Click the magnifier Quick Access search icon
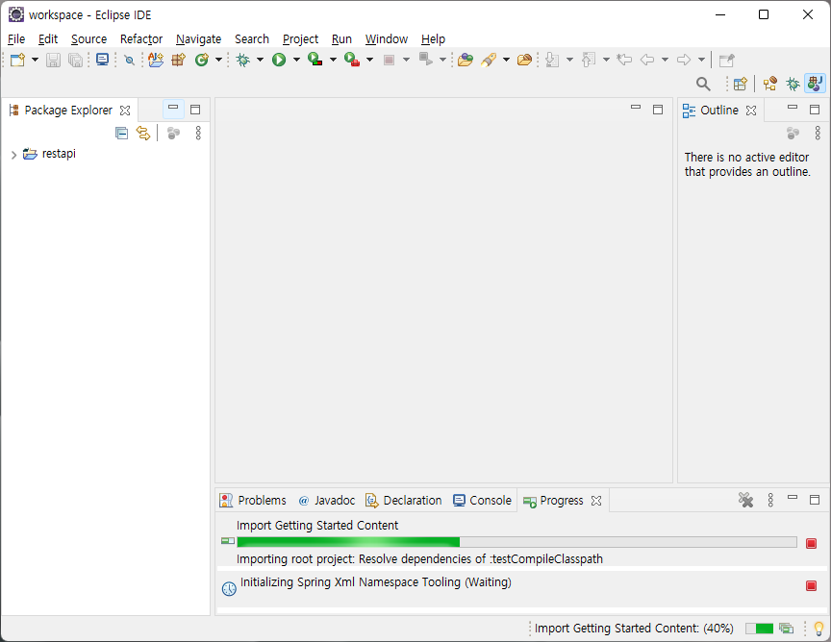 (x=703, y=84)
